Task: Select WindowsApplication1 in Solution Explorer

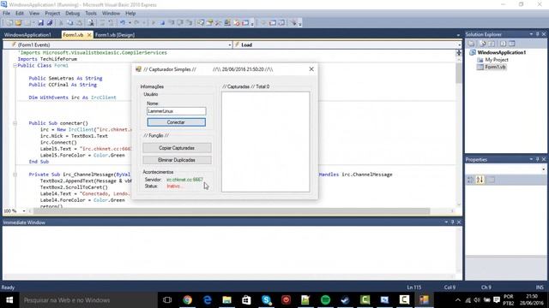Action: point(501,52)
